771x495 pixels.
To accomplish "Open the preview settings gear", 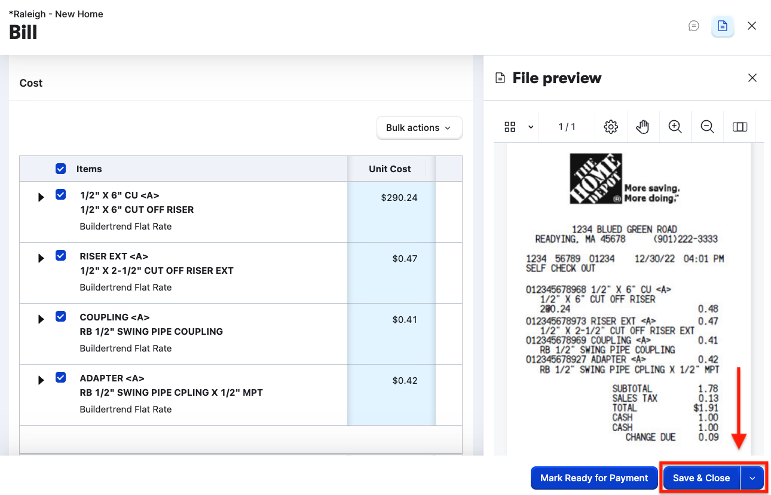I will pyautogui.click(x=610, y=127).
